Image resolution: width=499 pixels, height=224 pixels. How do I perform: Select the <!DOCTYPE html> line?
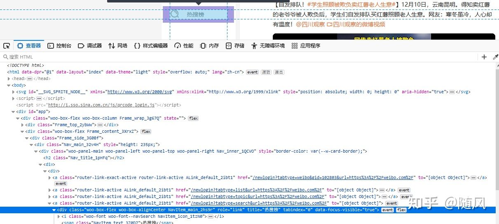[26, 66]
